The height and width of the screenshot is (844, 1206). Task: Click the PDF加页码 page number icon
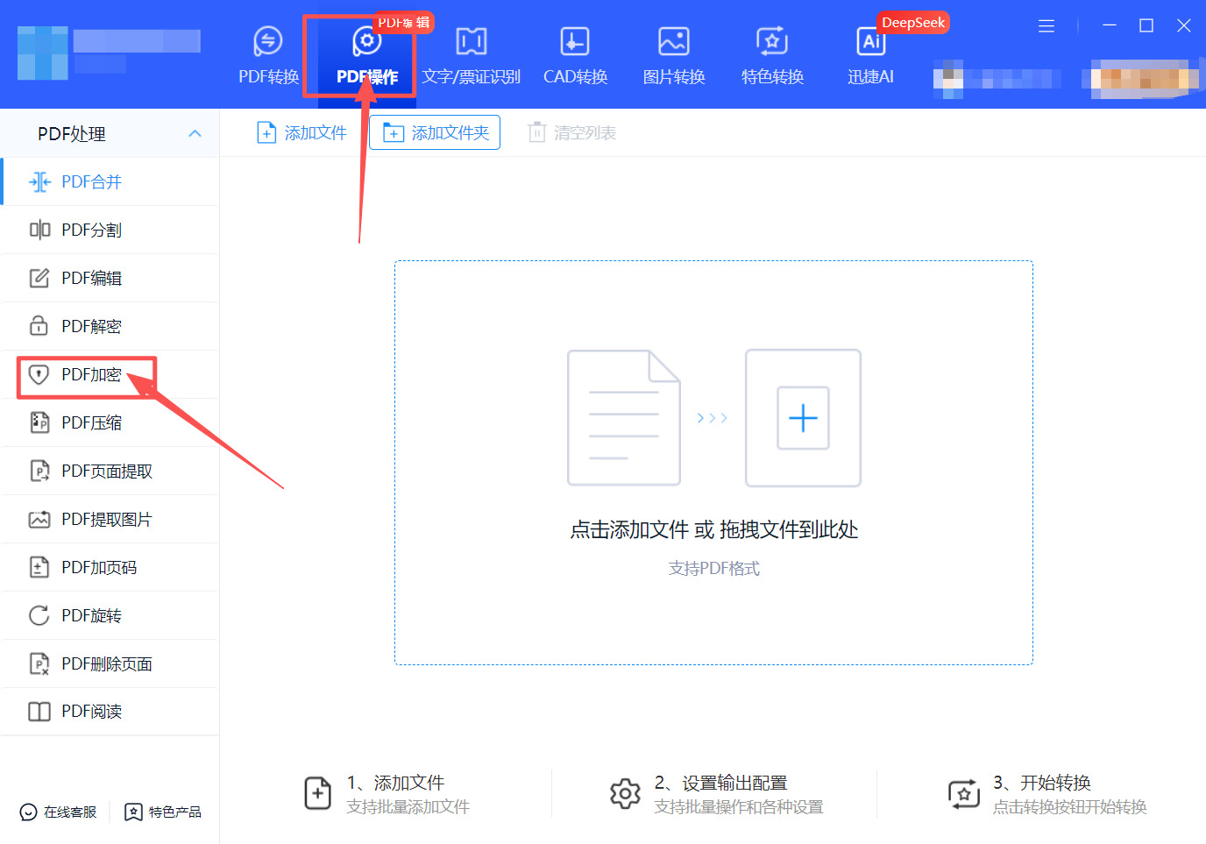39,567
